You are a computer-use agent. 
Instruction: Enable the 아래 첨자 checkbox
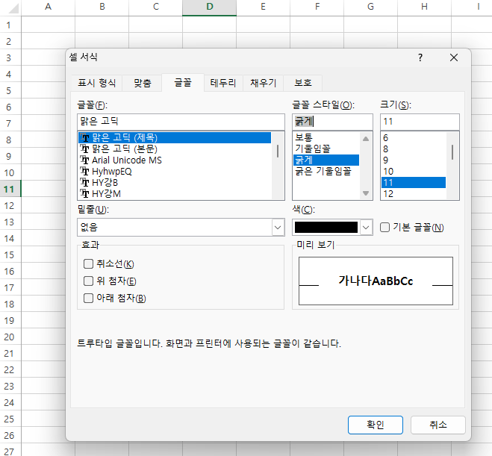pyautogui.click(x=89, y=298)
